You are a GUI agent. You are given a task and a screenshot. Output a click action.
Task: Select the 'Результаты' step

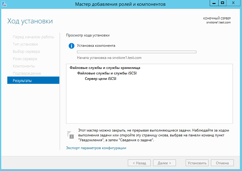coord(22,81)
